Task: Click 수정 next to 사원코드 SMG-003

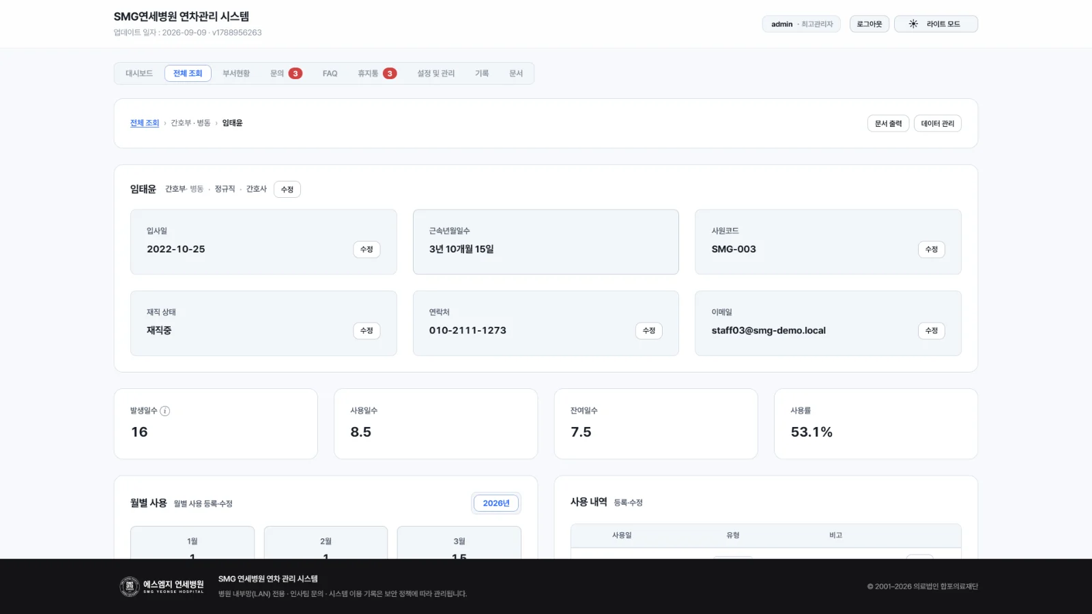Action: 931,250
